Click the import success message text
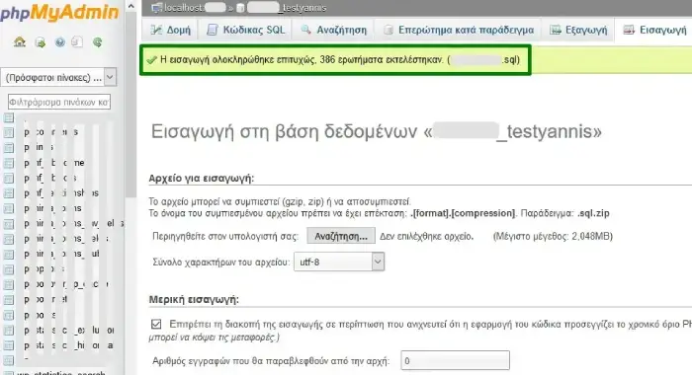The image size is (692, 375). 340,60
